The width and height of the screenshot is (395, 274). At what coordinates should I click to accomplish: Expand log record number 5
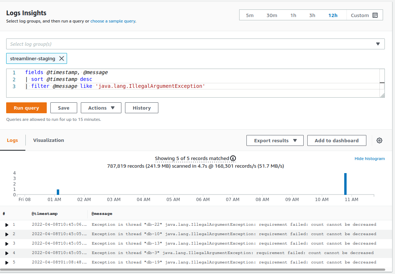click(6, 262)
